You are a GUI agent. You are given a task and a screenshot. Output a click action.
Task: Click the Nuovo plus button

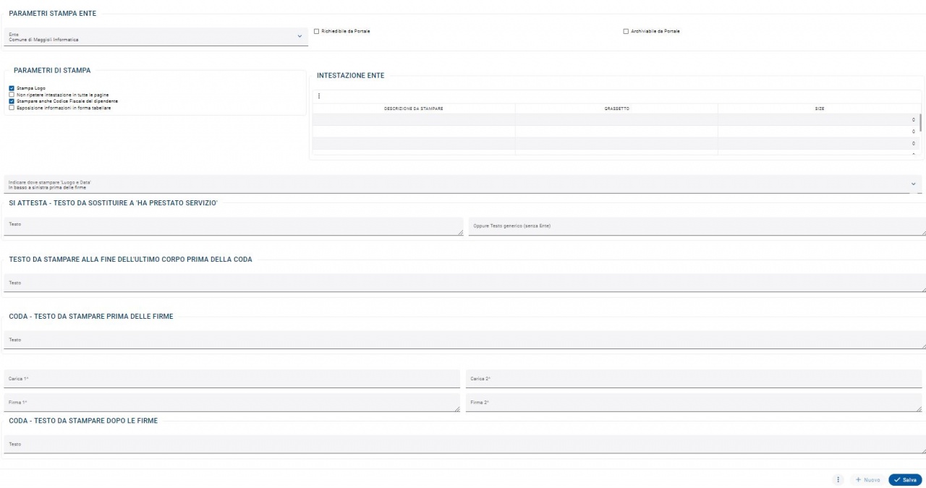click(x=867, y=480)
